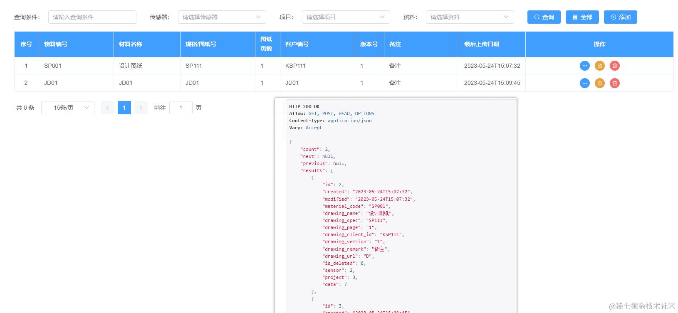Open the 项目 project dropdown

coord(346,17)
